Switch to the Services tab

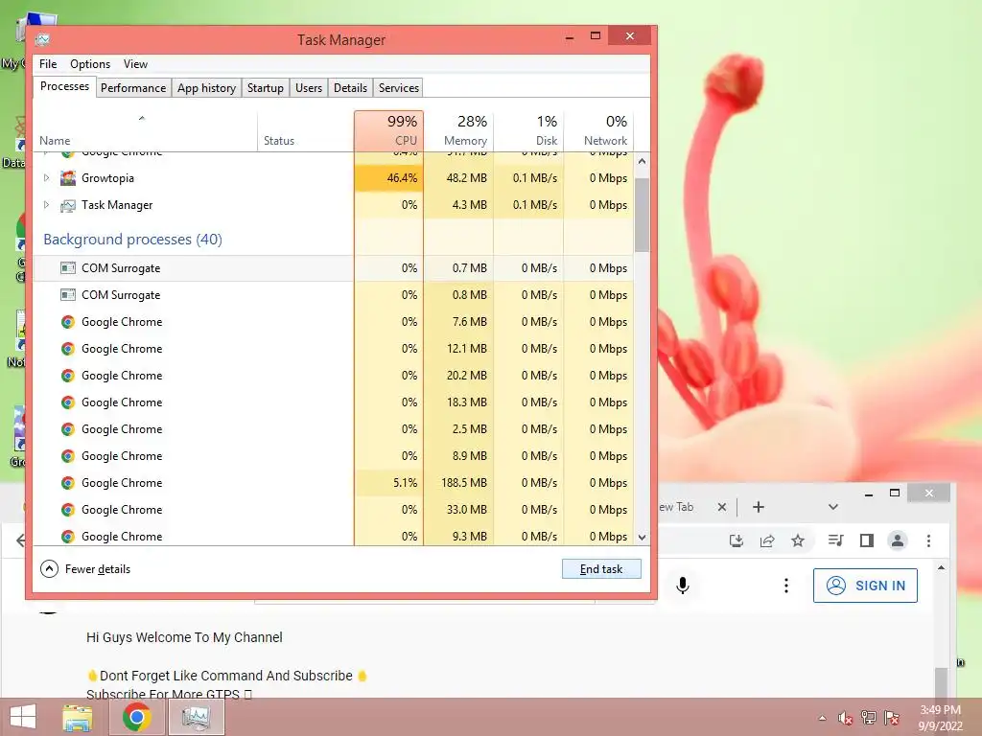tap(398, 87)
